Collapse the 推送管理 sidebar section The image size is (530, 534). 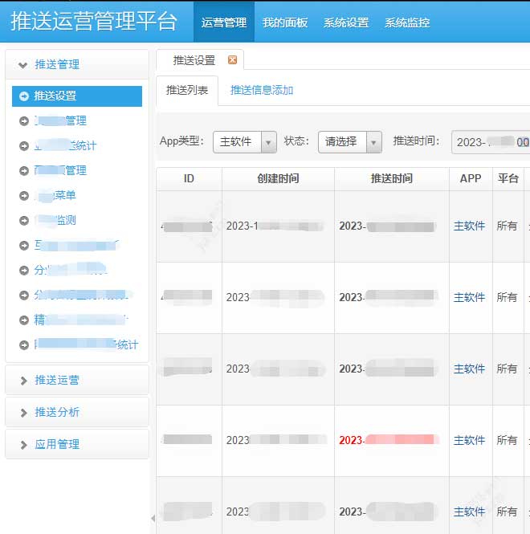[x=77, y=64]
